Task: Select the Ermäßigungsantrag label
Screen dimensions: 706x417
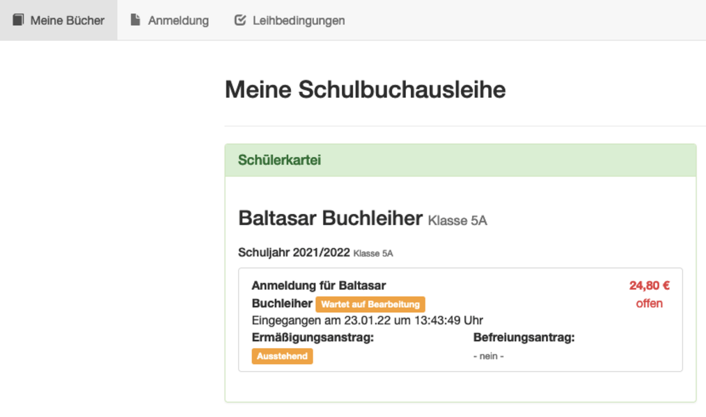Action: coord(313,338)
